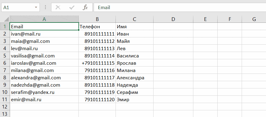This screenshot has width=266, height=117.
Task: Click the Insert Function fx icon
Action: [x=85, y=8]
